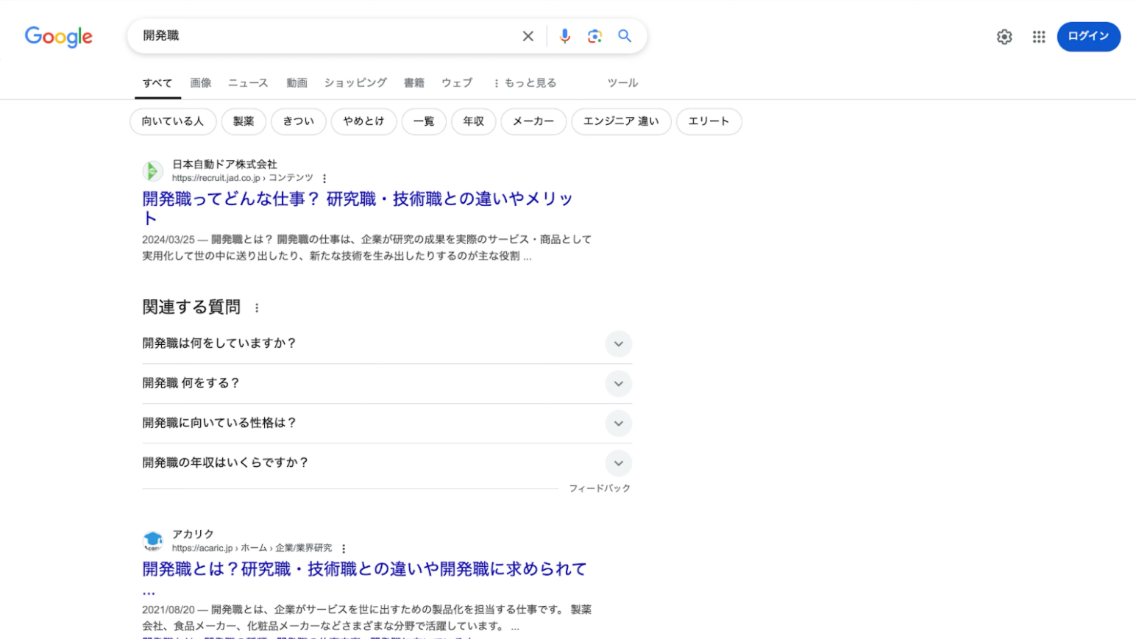Open the 関連する質問 three-dot menu
Viewport: 1136px width, 639px height.
click(257, 308)
